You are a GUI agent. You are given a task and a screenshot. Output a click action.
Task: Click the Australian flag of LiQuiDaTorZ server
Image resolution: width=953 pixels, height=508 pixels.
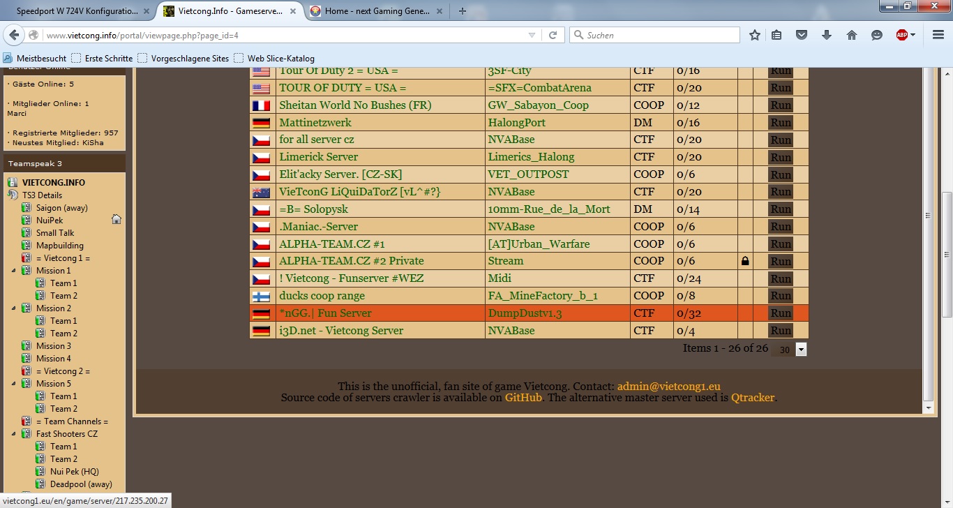coord(261,192)
